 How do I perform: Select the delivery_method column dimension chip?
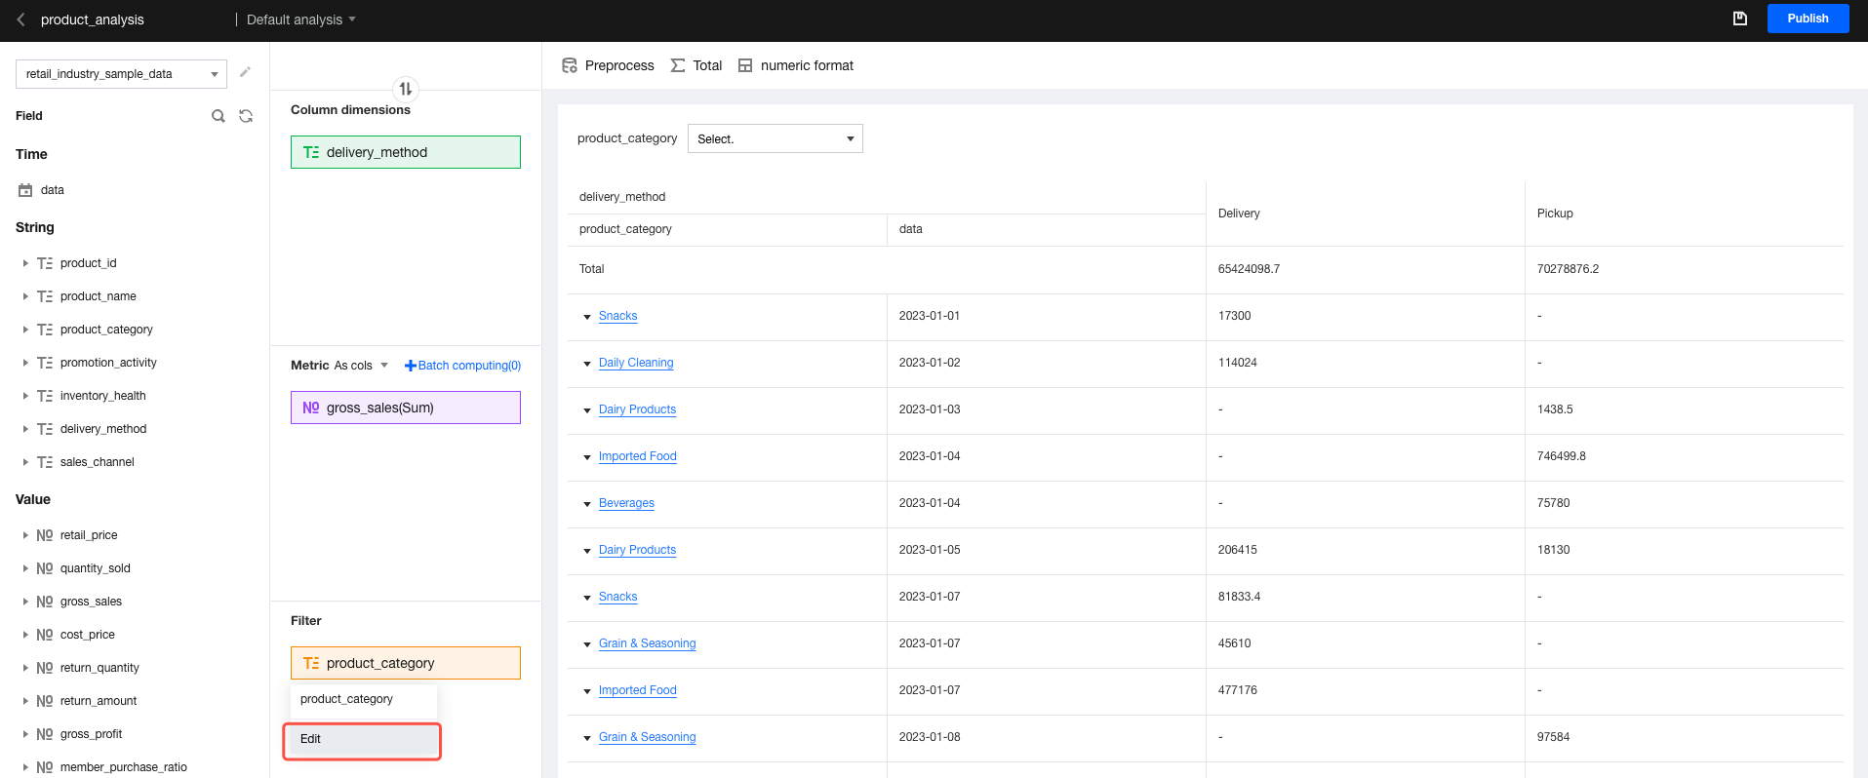click(x=406, y=152)
